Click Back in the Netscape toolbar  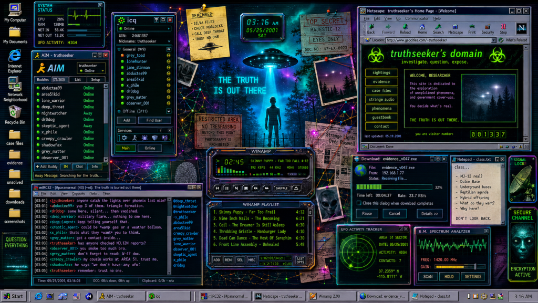pyautogui.click(x=371, y=29)
